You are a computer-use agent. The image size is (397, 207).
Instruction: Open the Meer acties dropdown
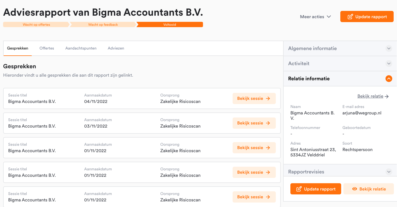[316, 17]
